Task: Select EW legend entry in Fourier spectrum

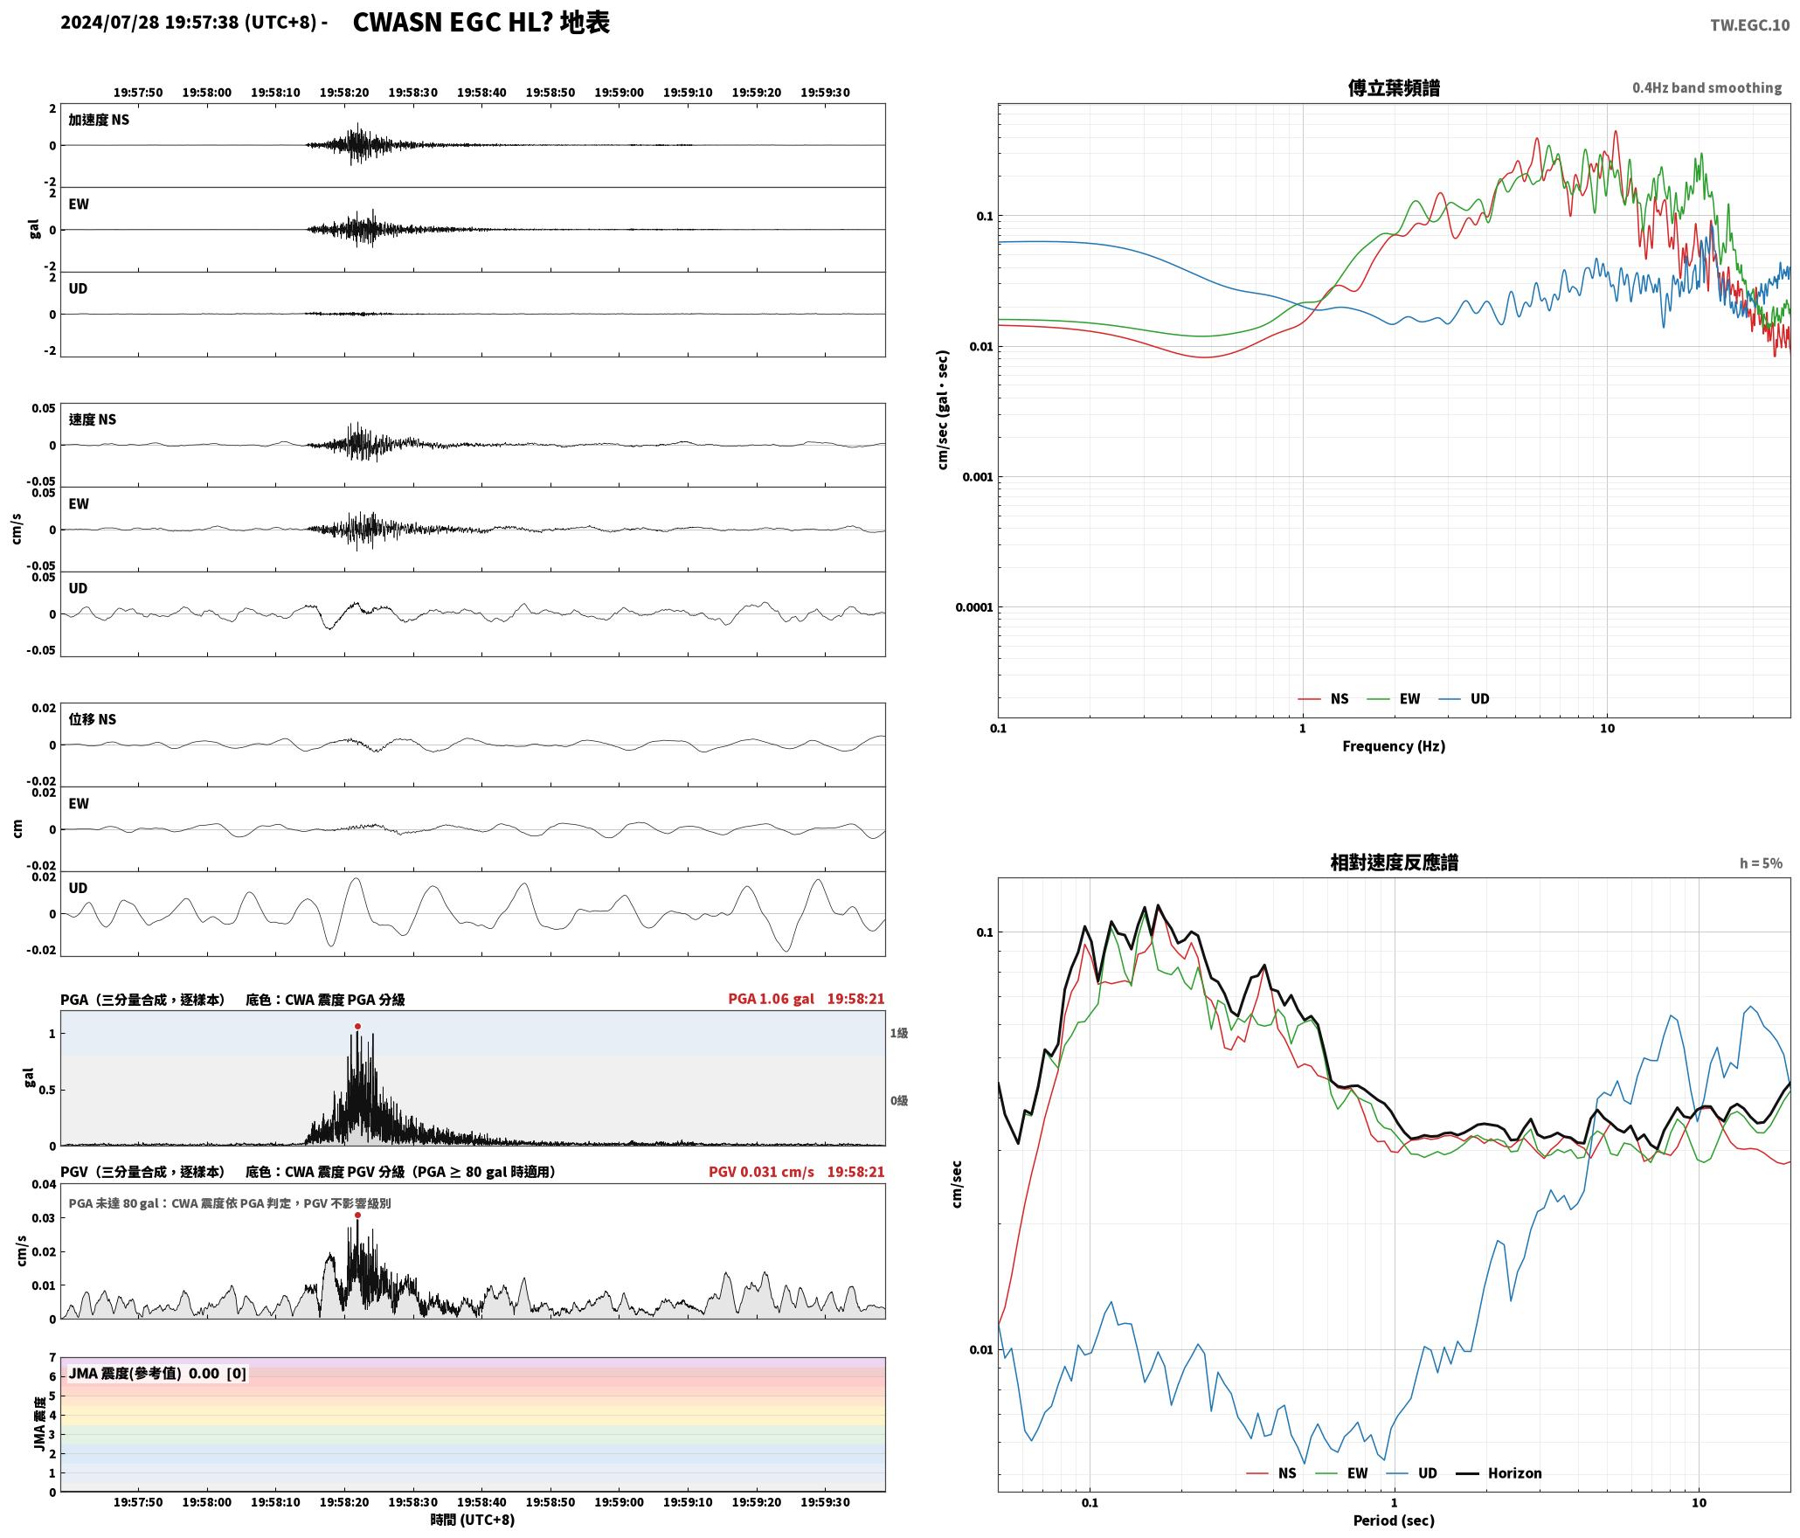Action: click(1393, 698)
